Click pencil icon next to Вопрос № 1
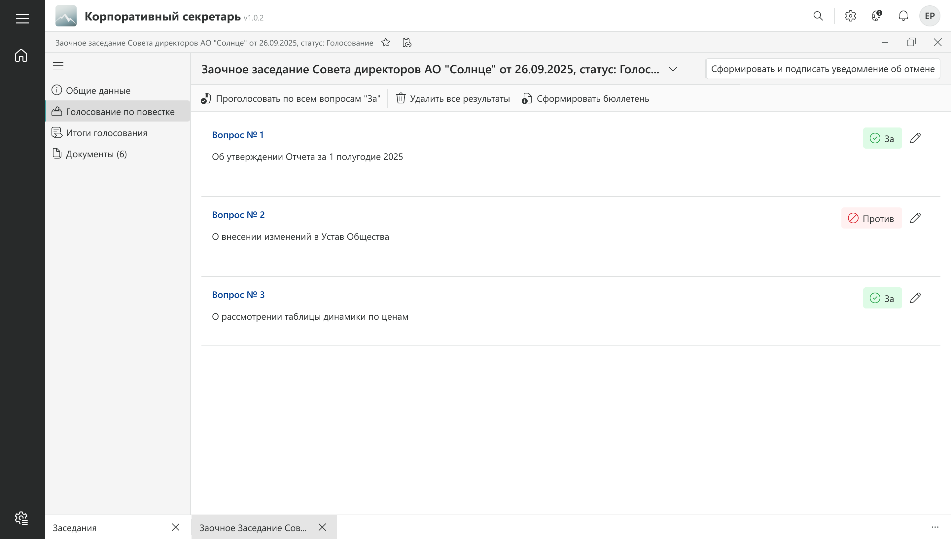 click(915, 138)
